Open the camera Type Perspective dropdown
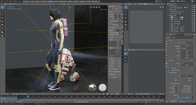 187,43
